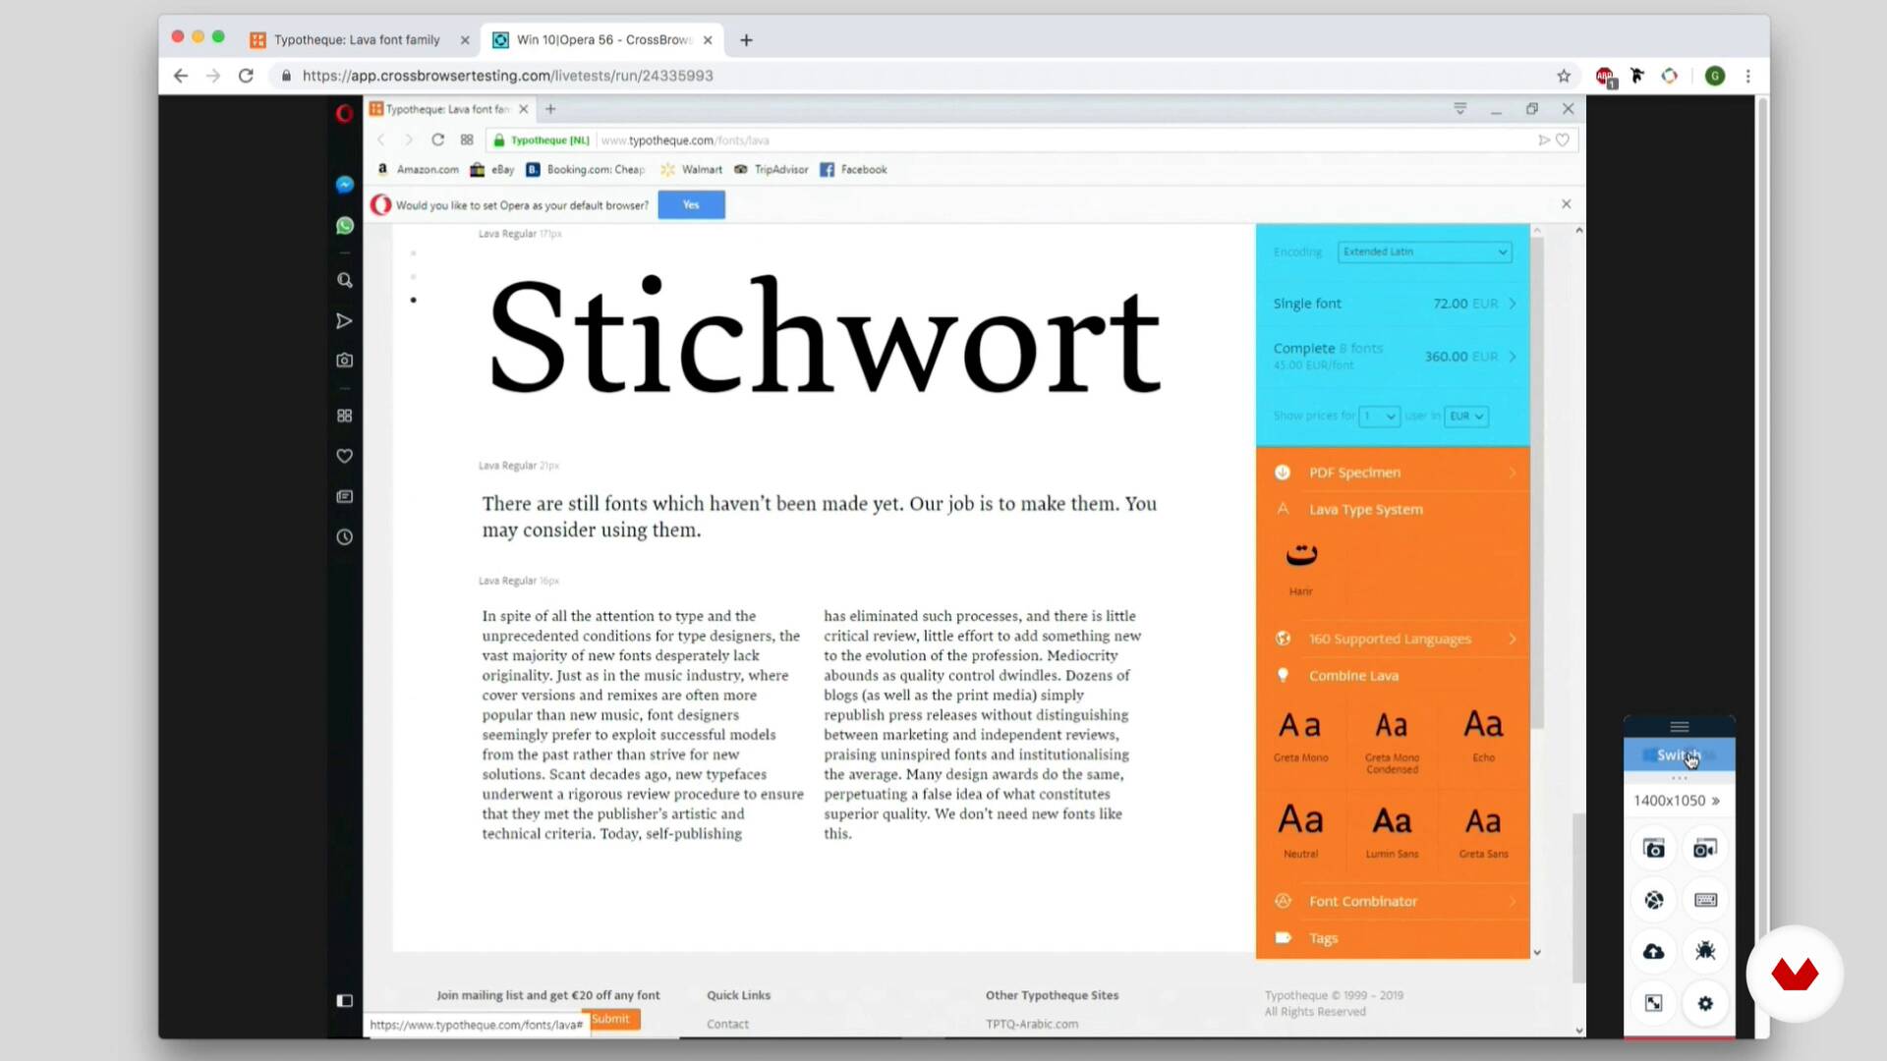Image resolution: width=1887 pixels, height=1061 pixels.
Task: Click the hamburger handle of test toolbar
Action: [x=1680, y=727]
